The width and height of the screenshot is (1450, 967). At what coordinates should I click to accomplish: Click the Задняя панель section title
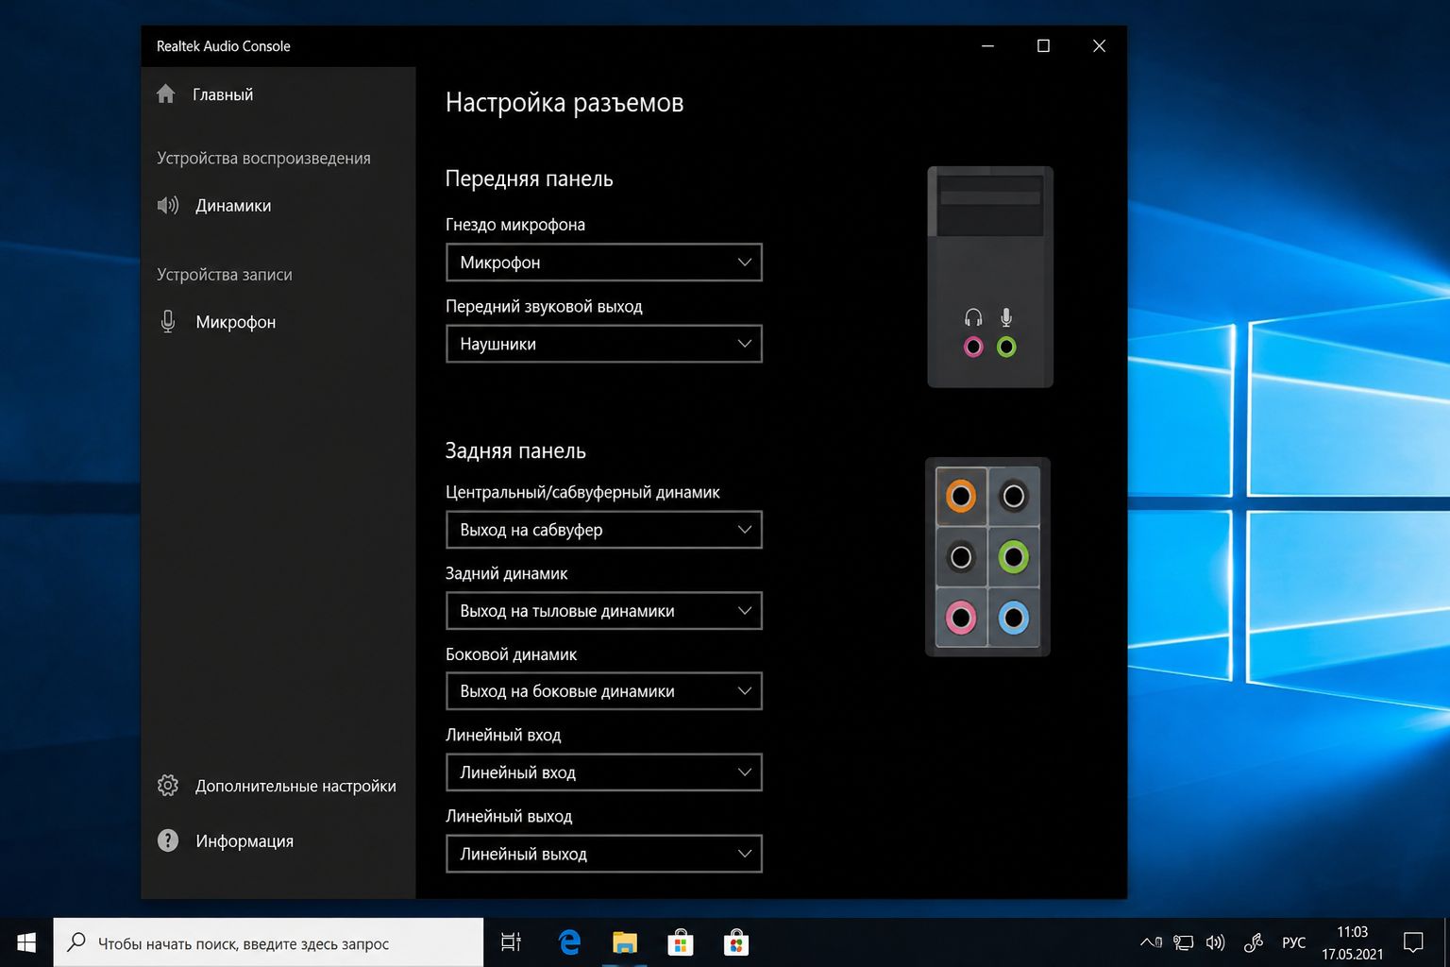pyautogui.click(x=515, y=450)
